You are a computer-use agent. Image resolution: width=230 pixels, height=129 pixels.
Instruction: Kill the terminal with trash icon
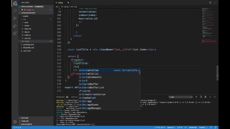tap(206, 97)
